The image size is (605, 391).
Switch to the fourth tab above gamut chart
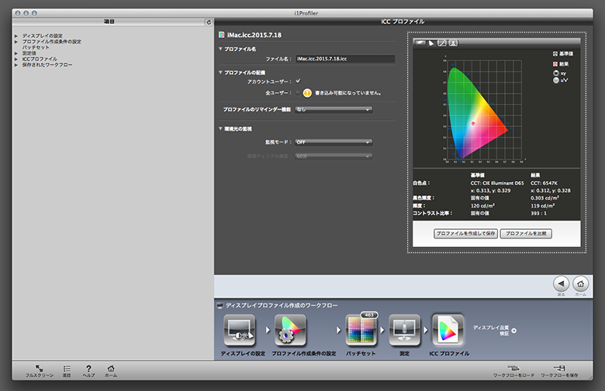point(453,43)
